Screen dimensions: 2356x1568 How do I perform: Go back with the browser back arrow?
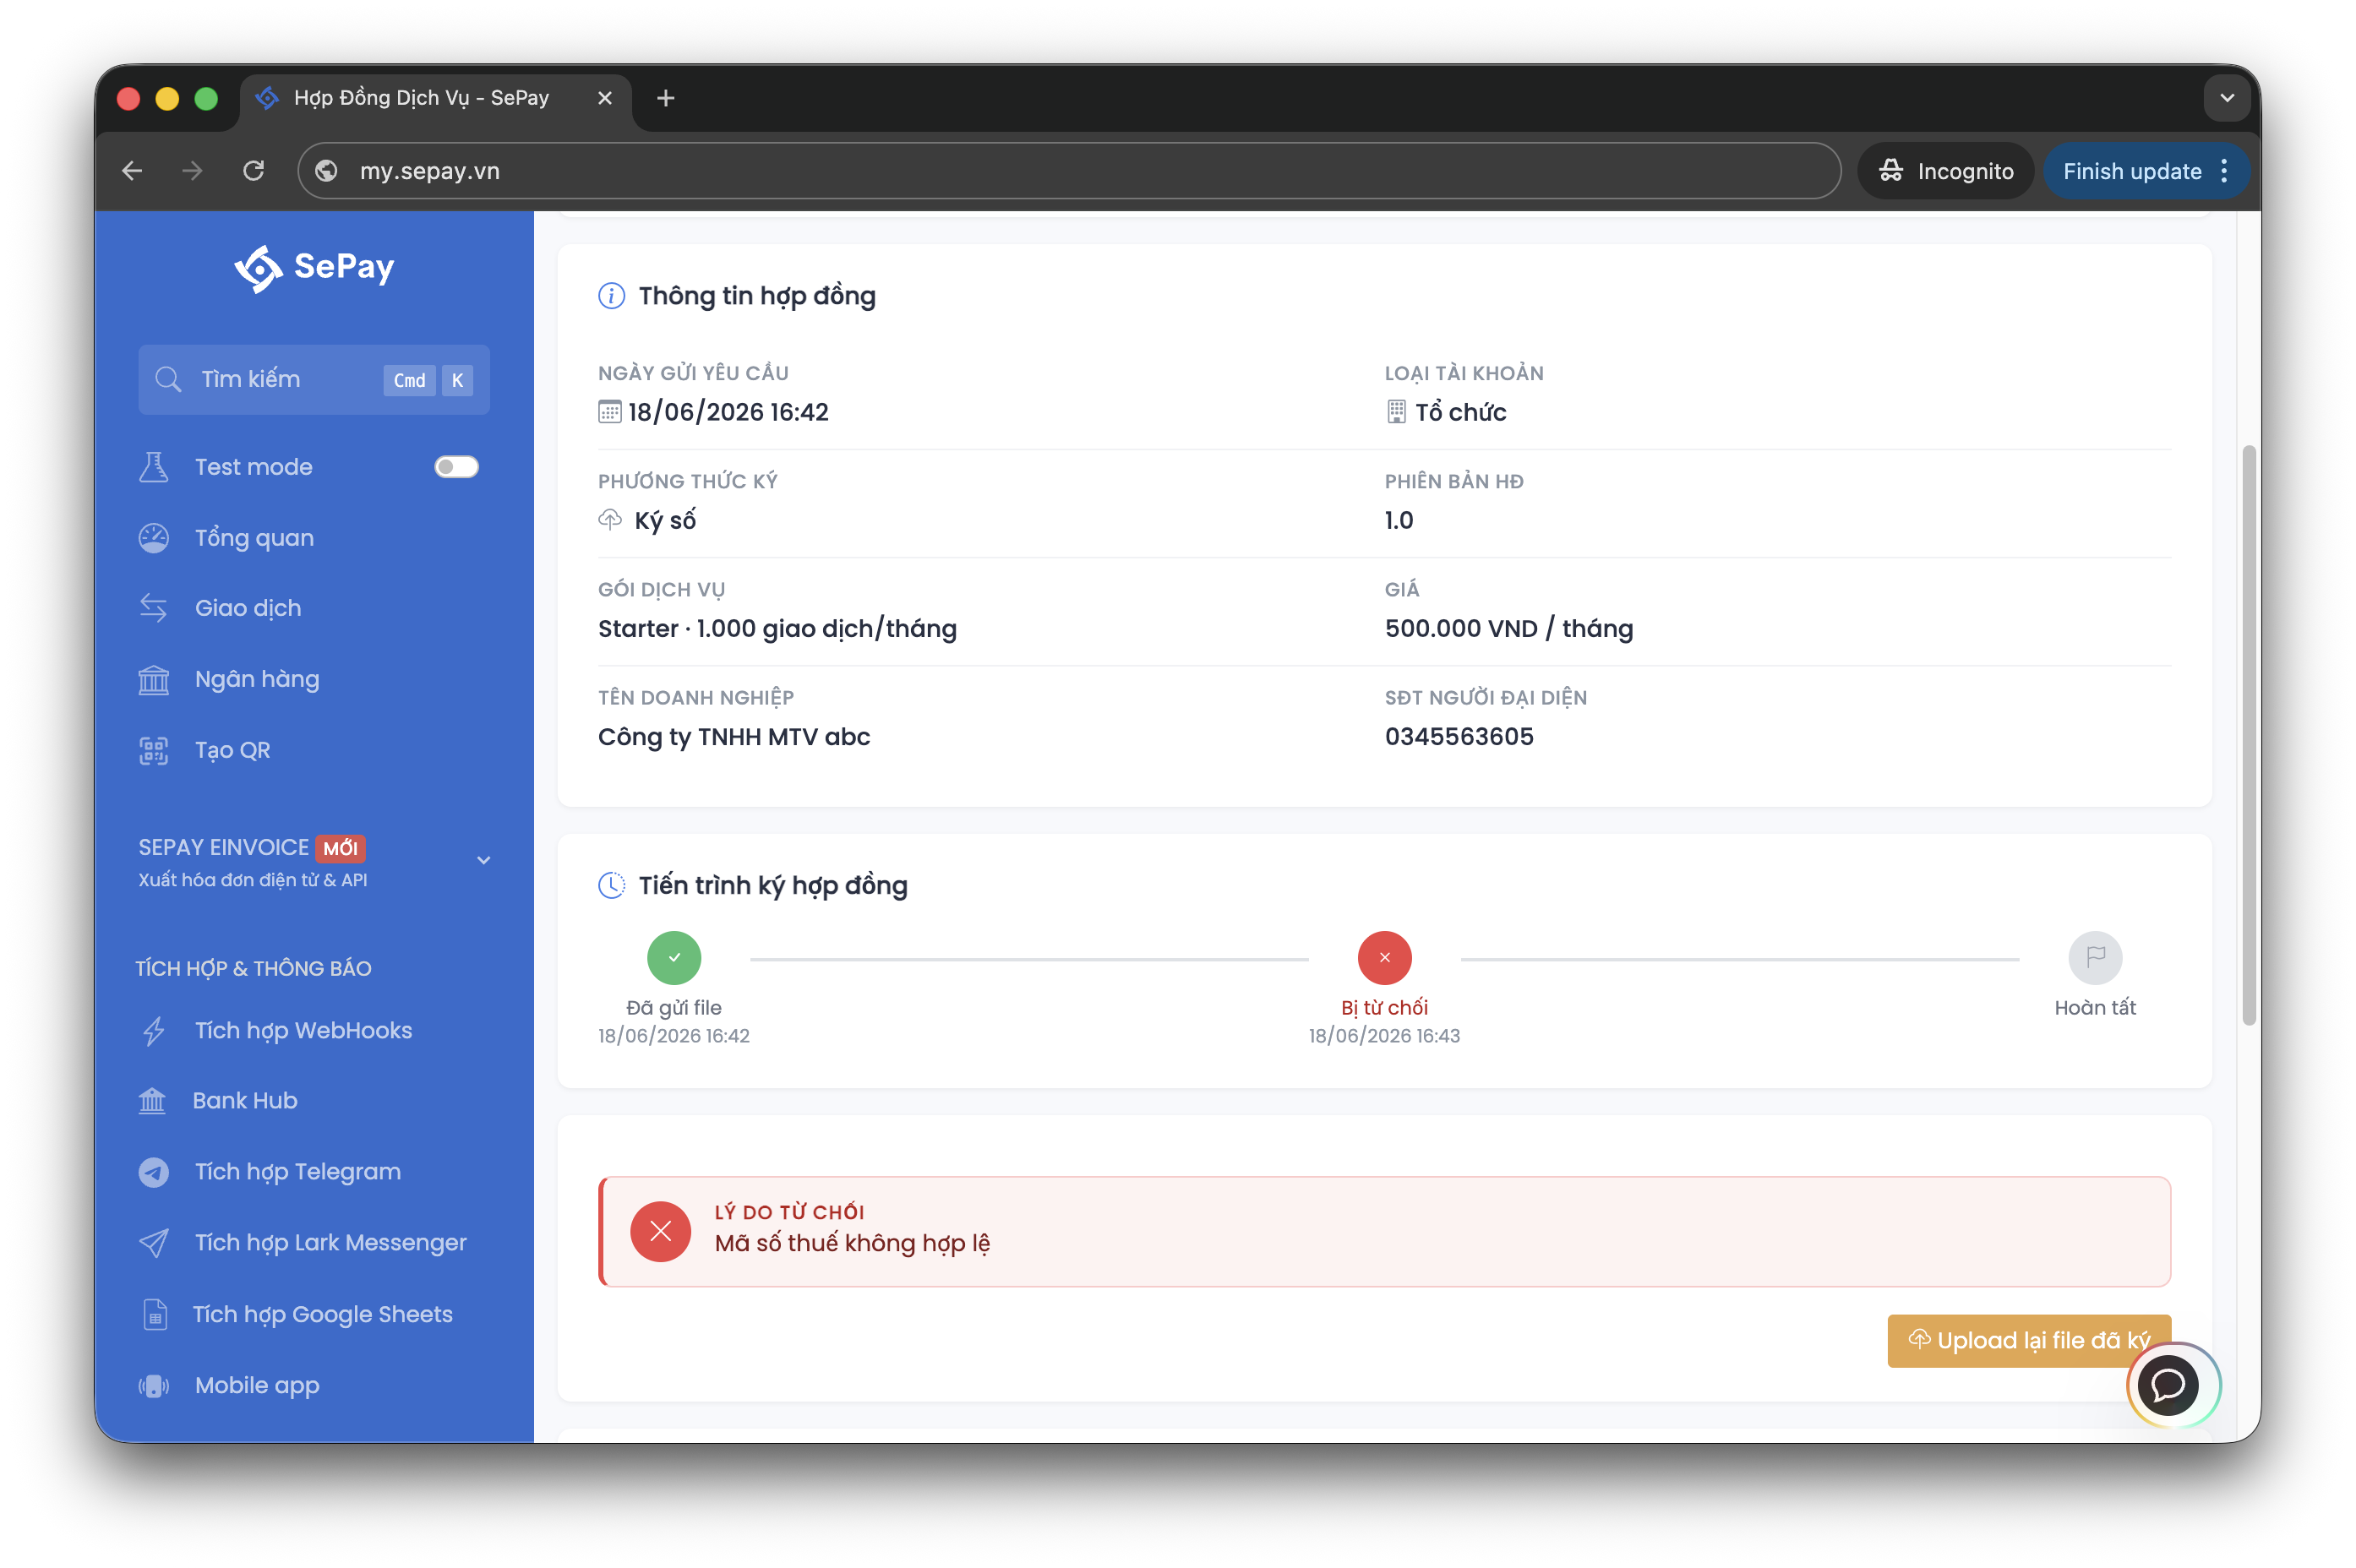pos(132,171)
